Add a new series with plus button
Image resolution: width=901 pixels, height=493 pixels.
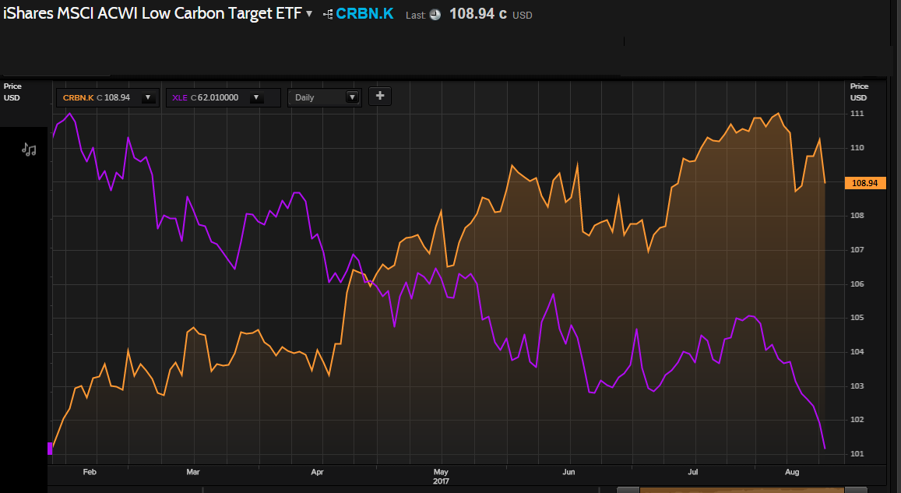coord(380,96)
